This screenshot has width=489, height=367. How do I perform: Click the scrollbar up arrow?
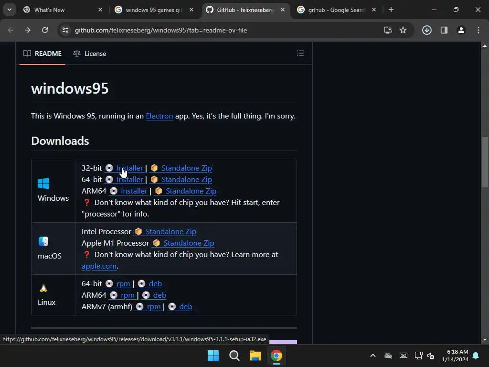485,46
